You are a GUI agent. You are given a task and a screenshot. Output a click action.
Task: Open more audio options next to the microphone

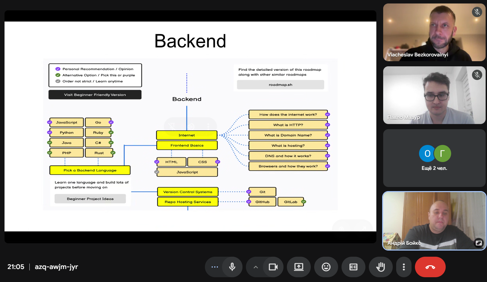214,267
